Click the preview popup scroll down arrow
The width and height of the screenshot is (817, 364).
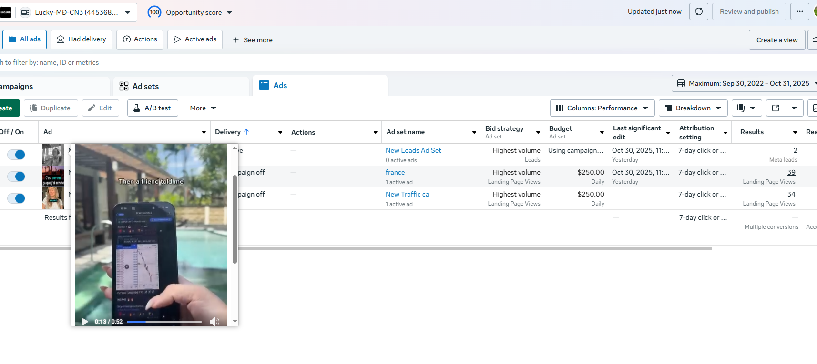click(235, 322)
